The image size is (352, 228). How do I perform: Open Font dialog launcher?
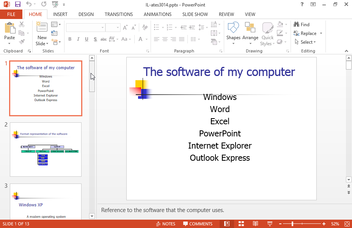coord(148,51)
